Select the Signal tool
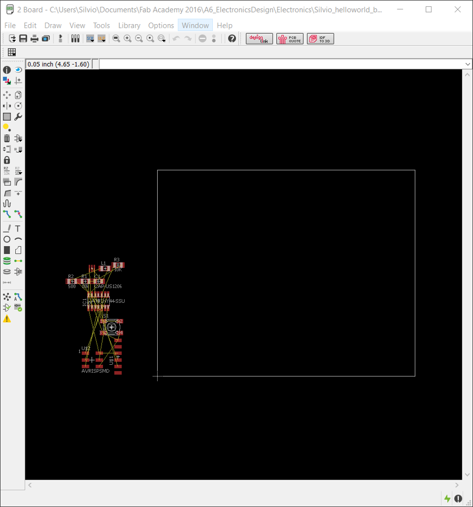Screen dimensions: 473x507 coord(18,261)
